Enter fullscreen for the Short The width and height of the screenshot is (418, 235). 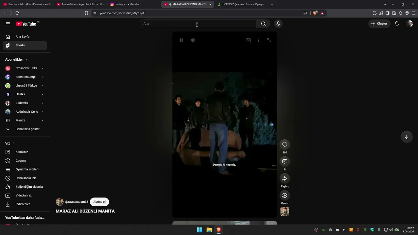coord(269,40)
